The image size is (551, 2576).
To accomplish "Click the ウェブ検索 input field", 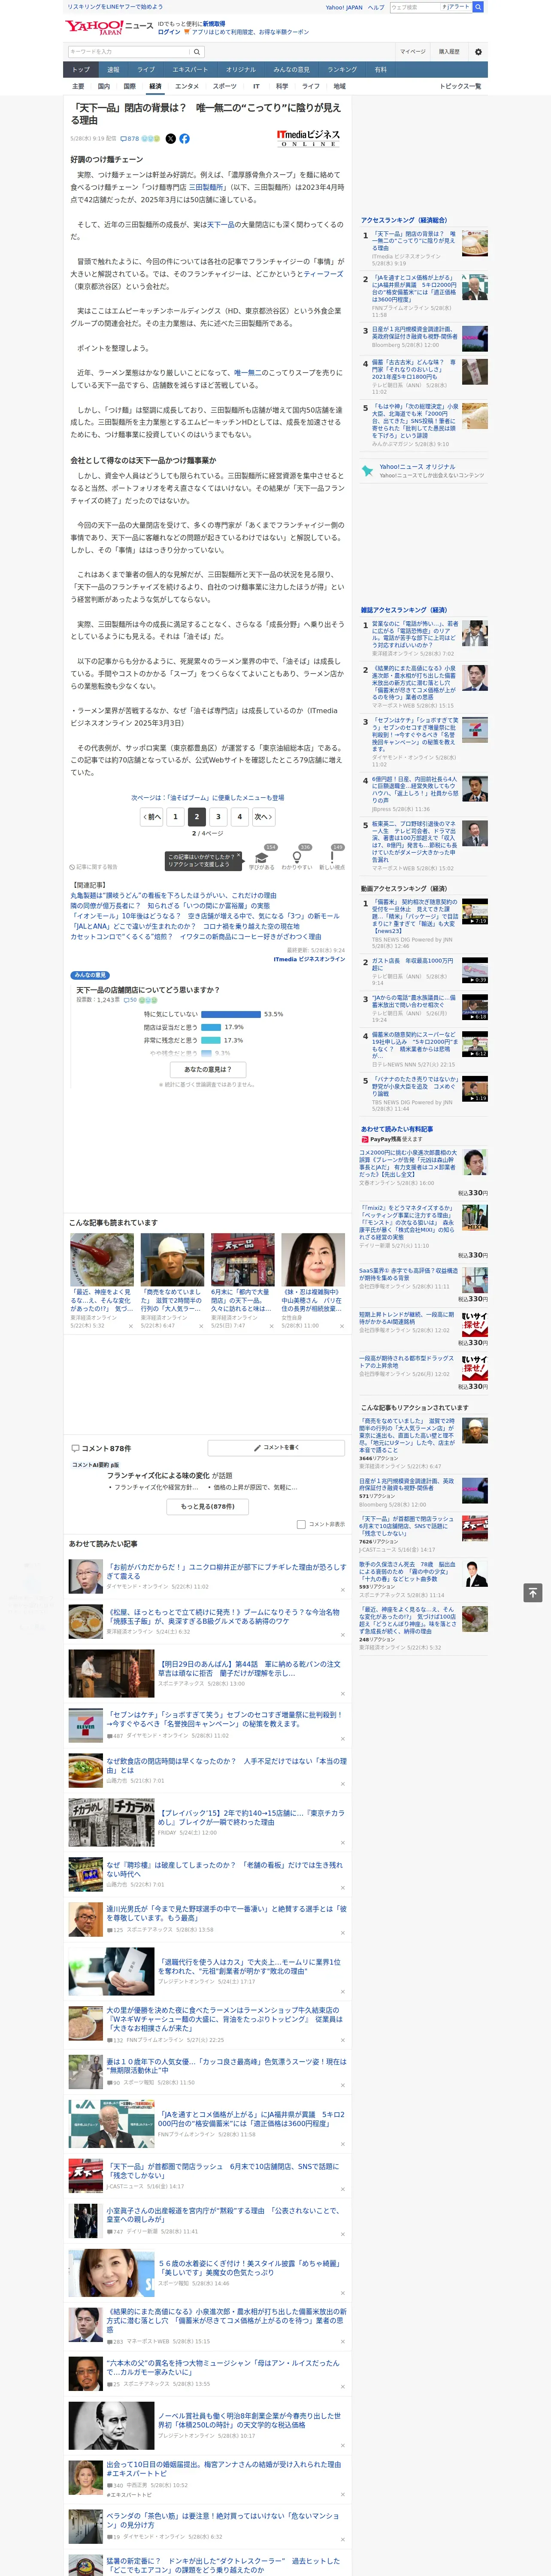I will click(x=415, y=7).
